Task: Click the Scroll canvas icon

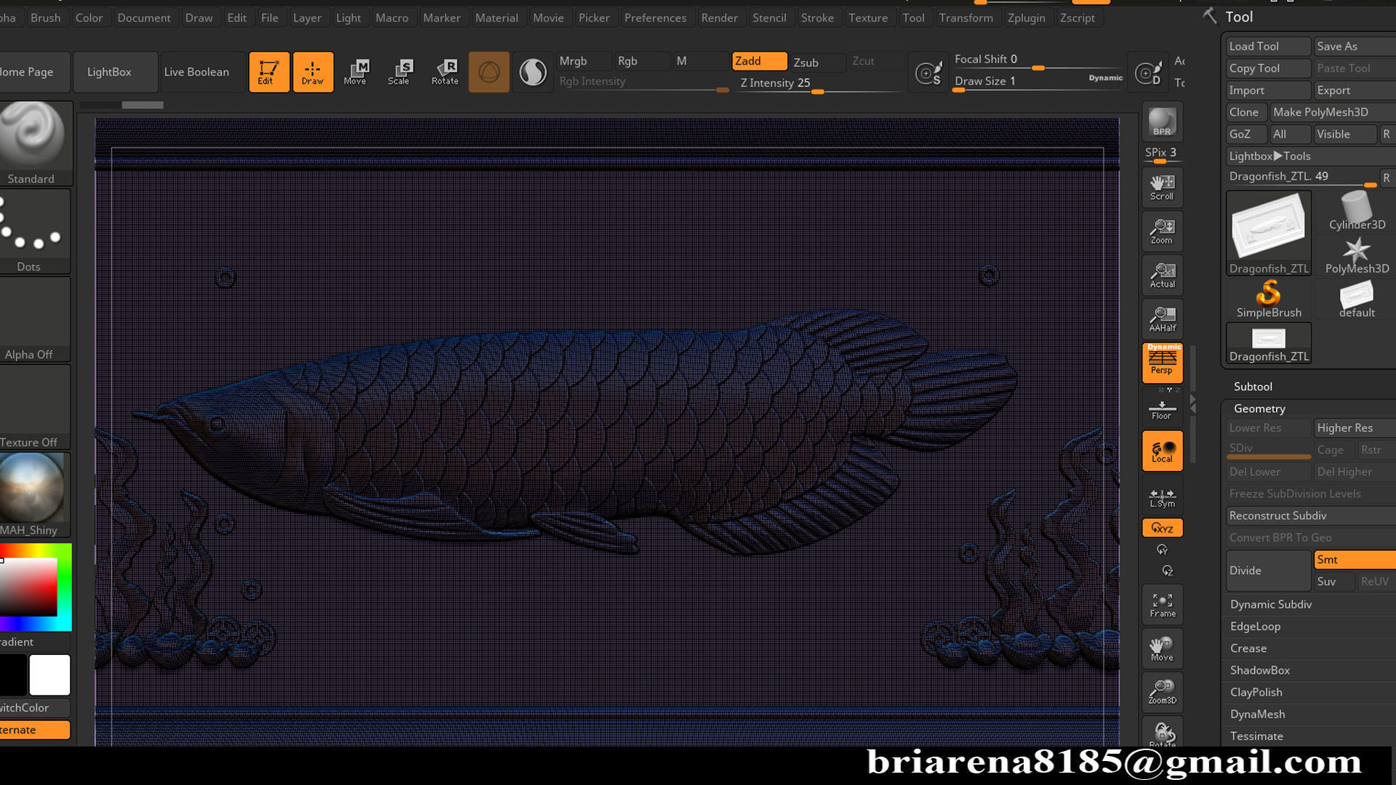Action: click(x=1162, y=187)
